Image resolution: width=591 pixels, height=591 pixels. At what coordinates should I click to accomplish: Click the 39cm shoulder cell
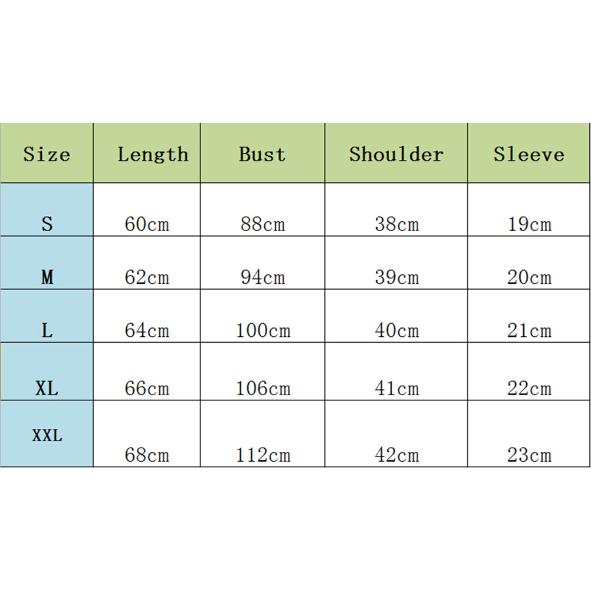coord(396,277)
